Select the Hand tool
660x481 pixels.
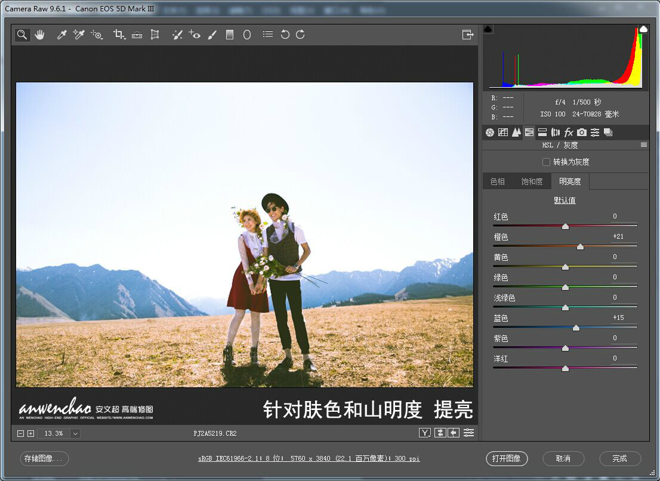click(39, 35)
